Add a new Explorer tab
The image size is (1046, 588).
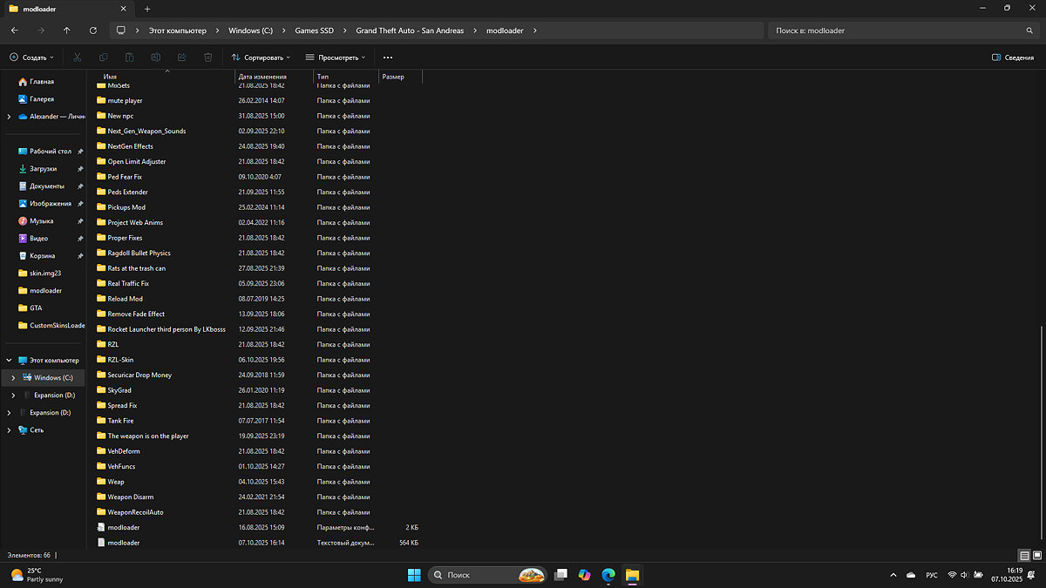pyautogui.click(x=147, y=8)
